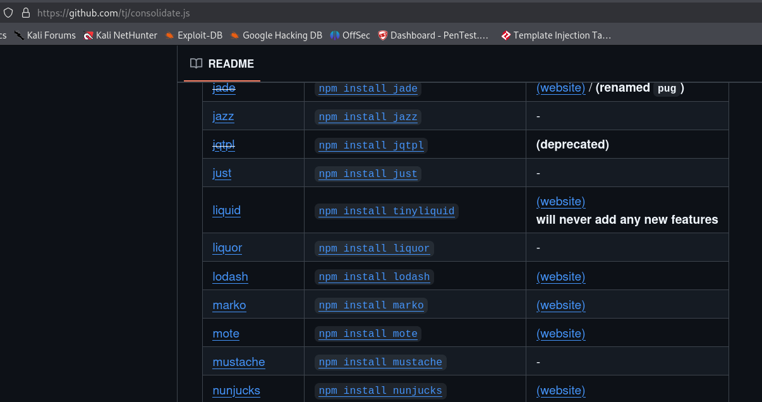762x402 pixels.
Task: Open the jade engine link
Action: tap(224, 88)
